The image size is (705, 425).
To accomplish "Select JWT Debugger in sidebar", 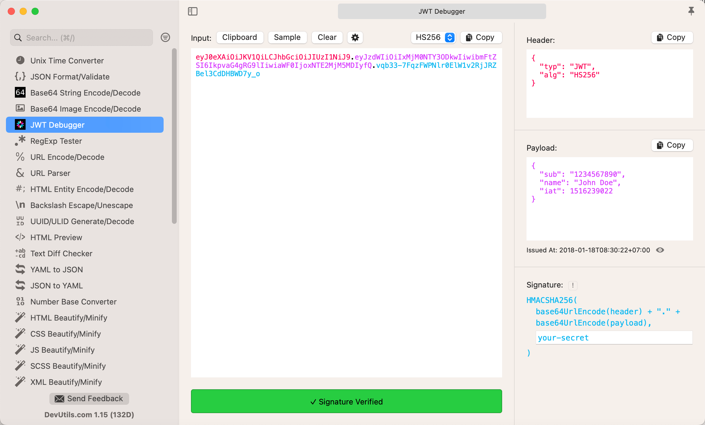I will (x=85, y=125).
